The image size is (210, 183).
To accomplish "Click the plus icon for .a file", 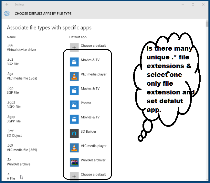I will (x=74, y=176).
